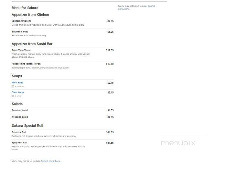Click the Menu for Sakura heading
This screenshot has width=236, height=170.
click(x=25, y=8)
